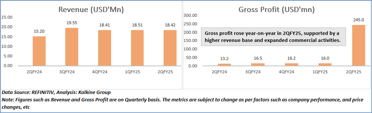Select the 4QFY24 revenue bar
The image size is (372, 113).
point(104,48)
